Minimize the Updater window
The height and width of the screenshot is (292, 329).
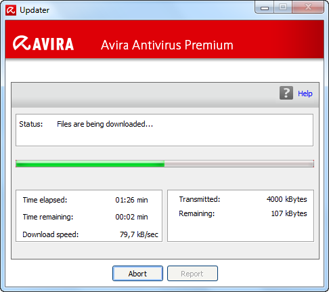[x=265, y=7]
